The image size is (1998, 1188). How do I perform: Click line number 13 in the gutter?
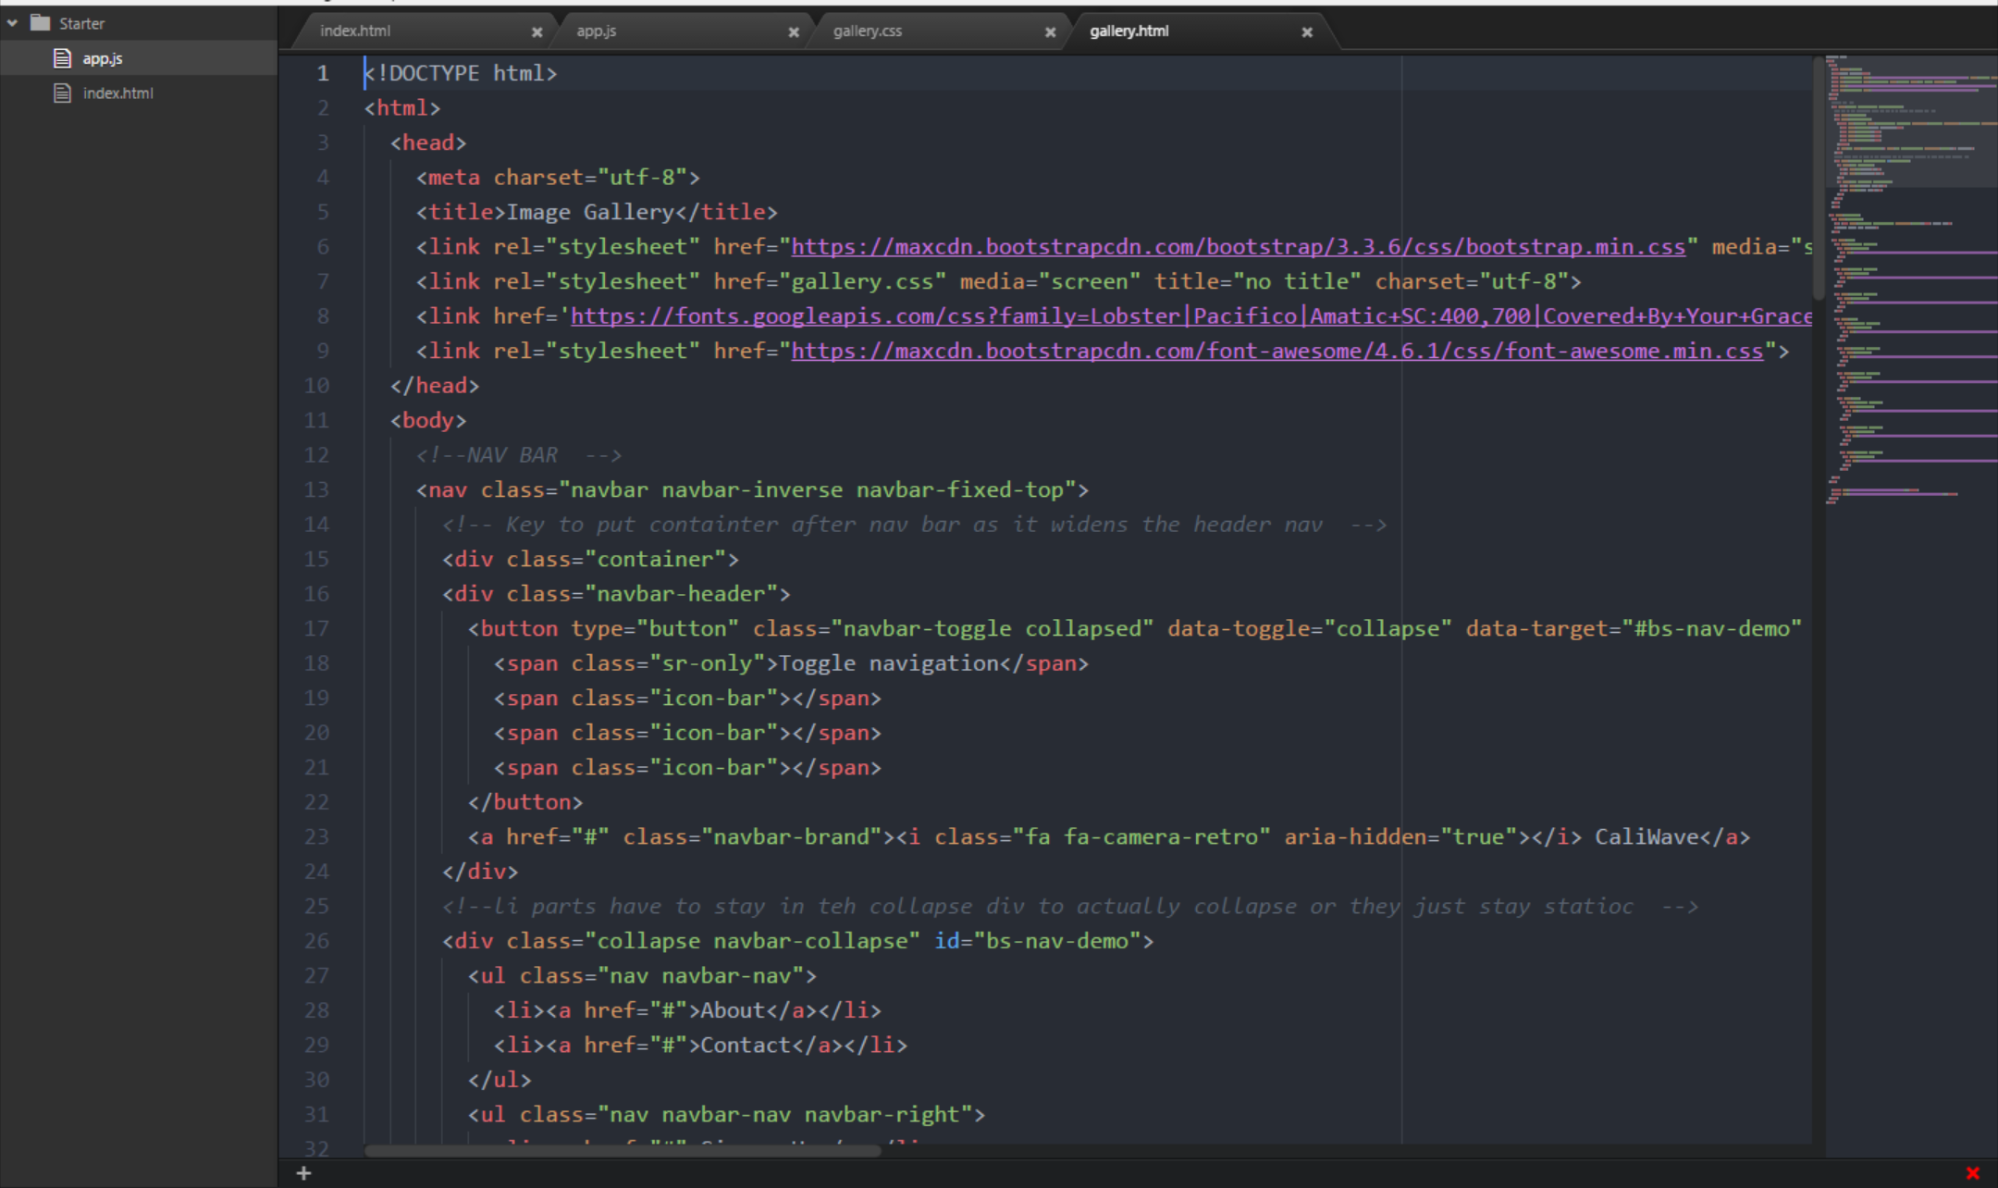[x=316, y=489]
